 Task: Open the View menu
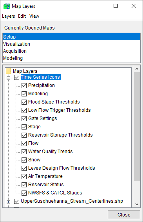[34, 16]
